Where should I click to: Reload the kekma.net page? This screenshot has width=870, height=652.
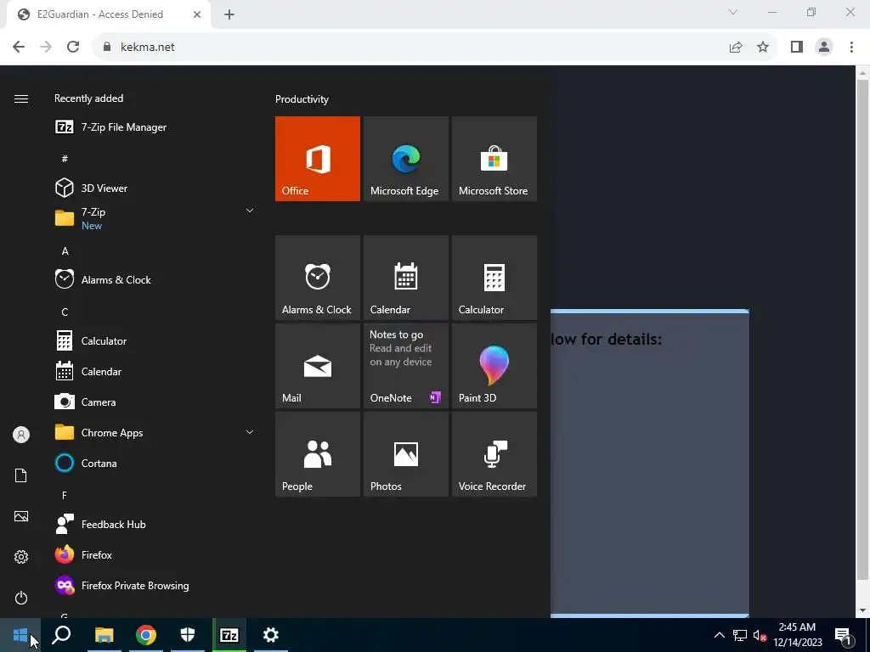(x=73, y=47)
